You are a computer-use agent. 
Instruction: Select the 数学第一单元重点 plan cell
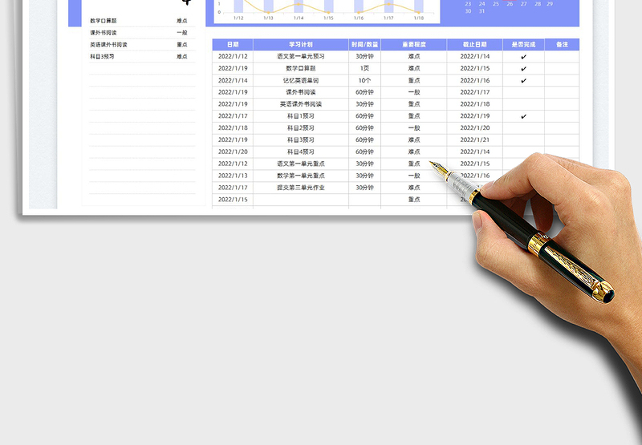pyautogui.click(x=300, y=176)
